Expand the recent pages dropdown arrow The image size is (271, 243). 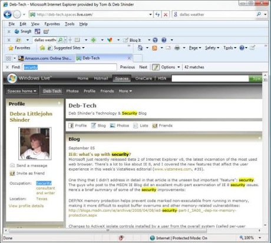24,15
